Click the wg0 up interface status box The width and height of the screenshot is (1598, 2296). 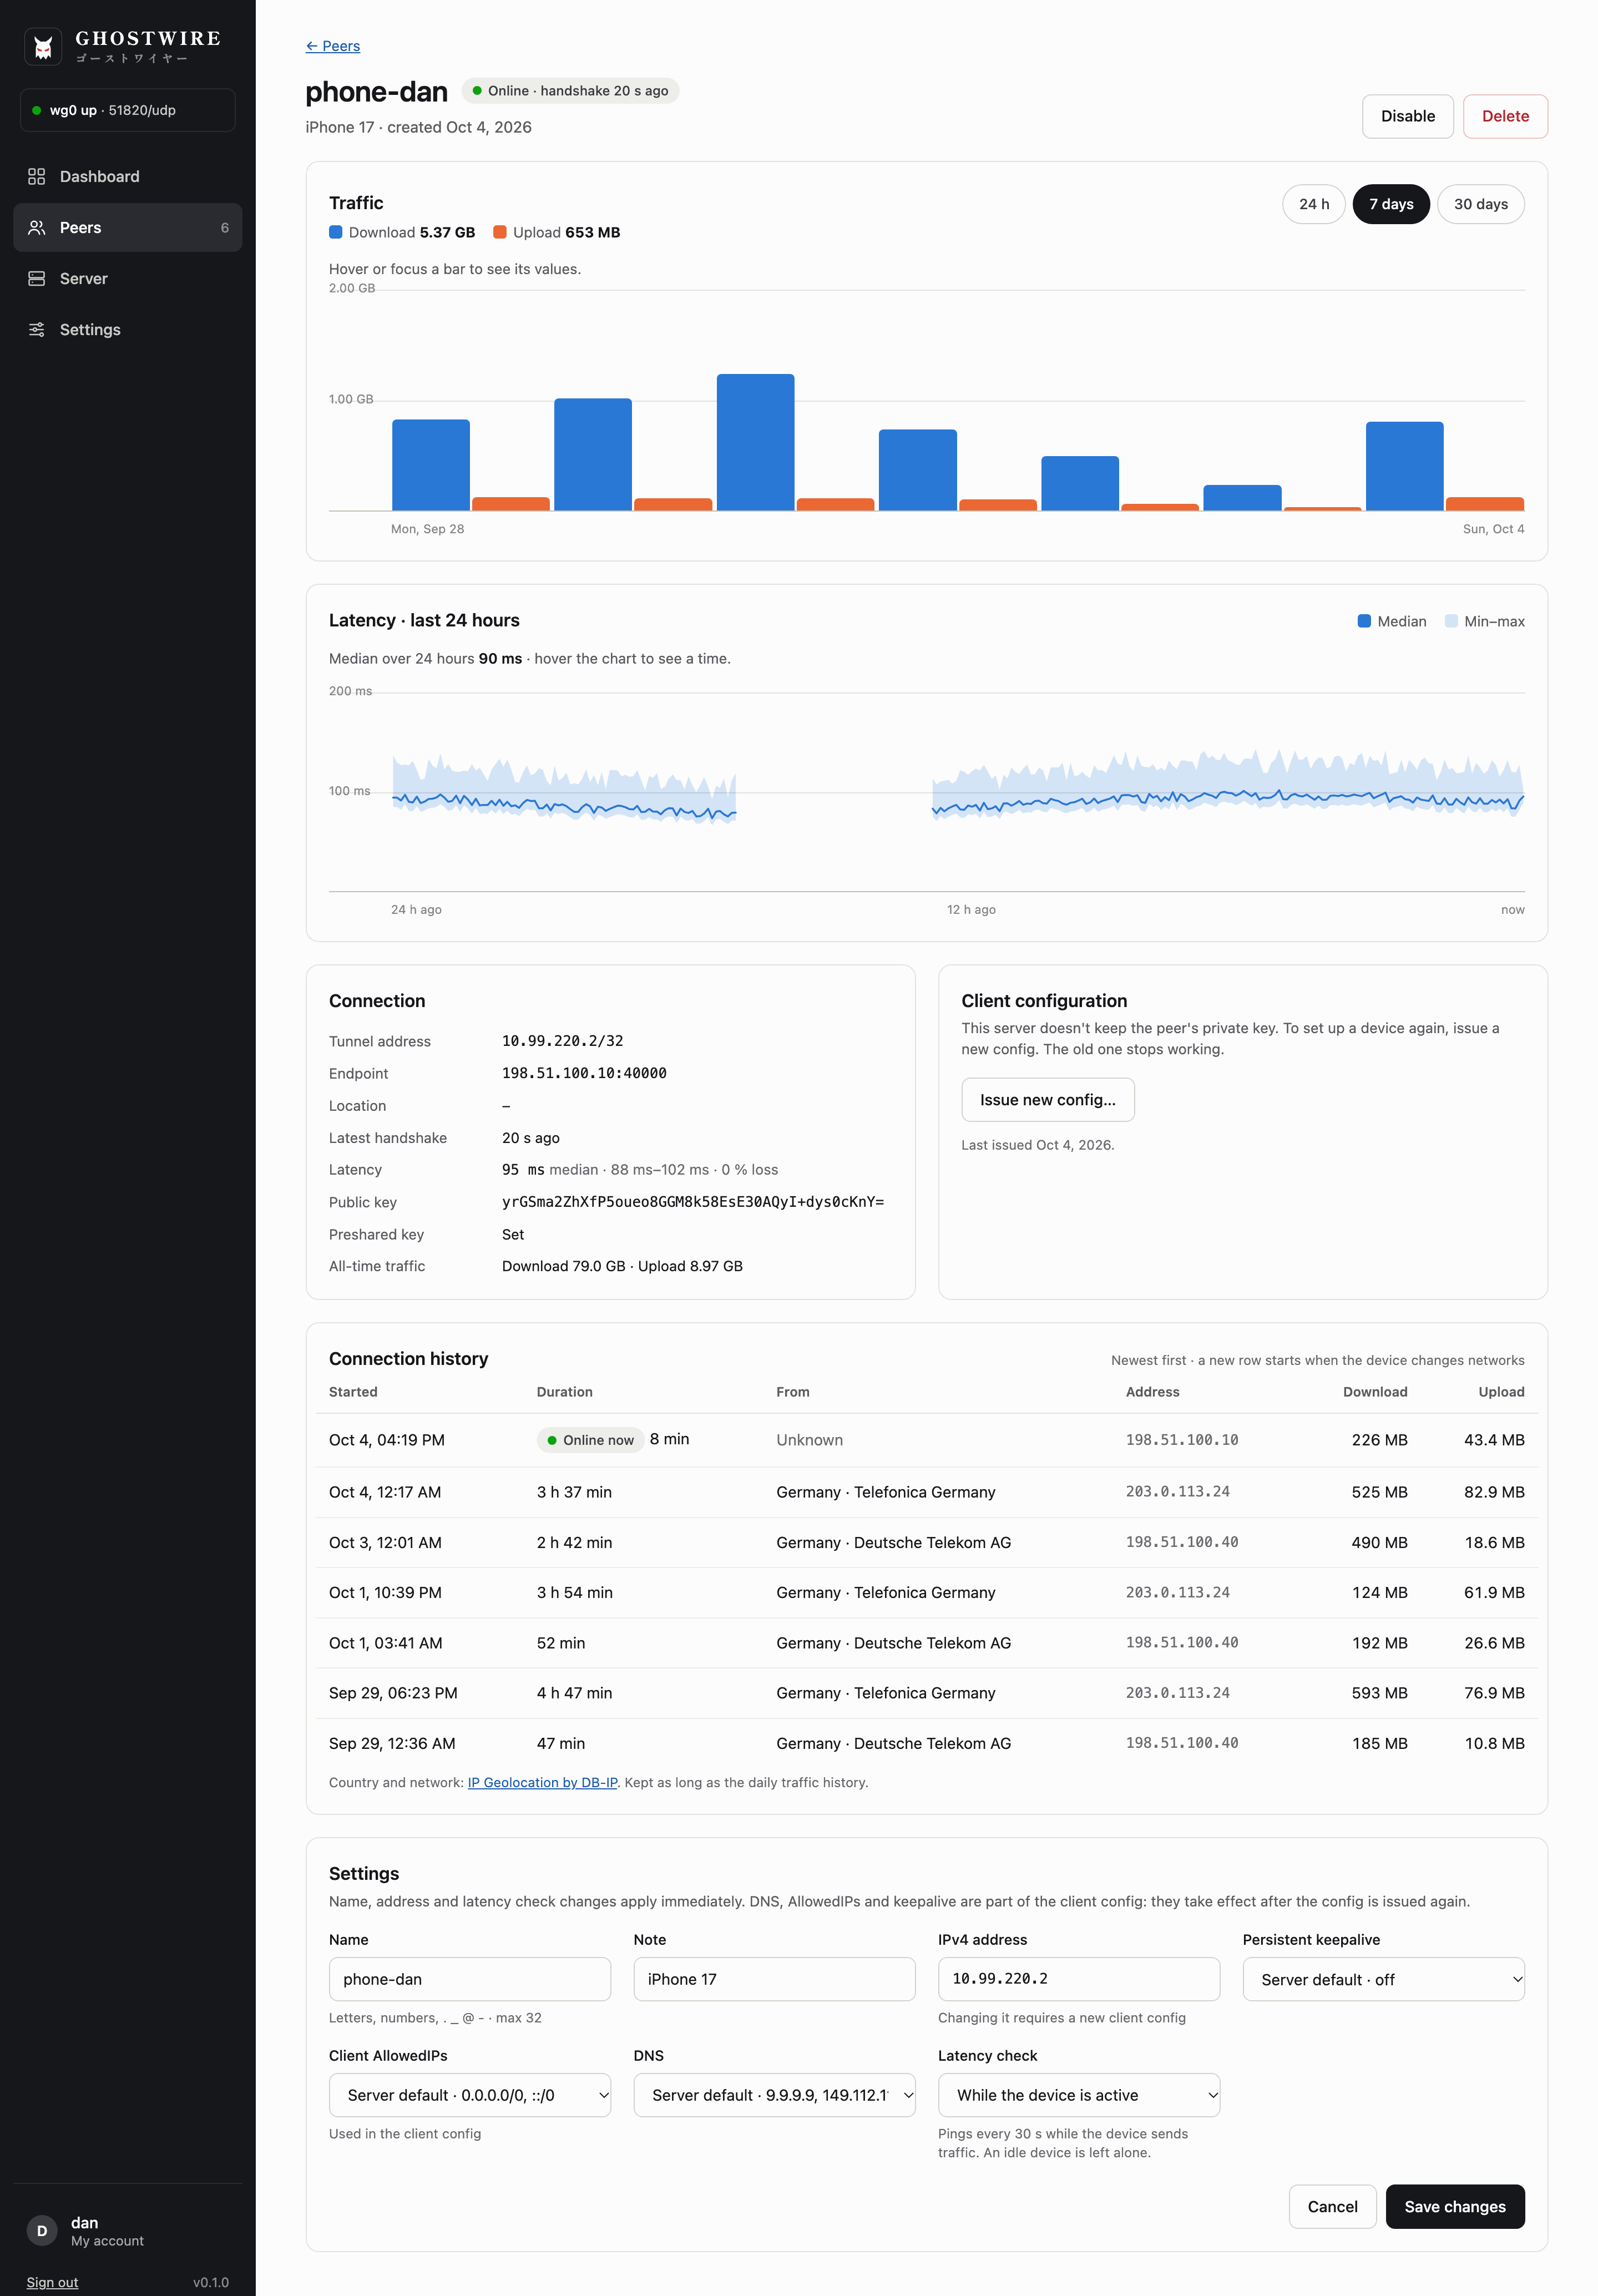[128, 110]
